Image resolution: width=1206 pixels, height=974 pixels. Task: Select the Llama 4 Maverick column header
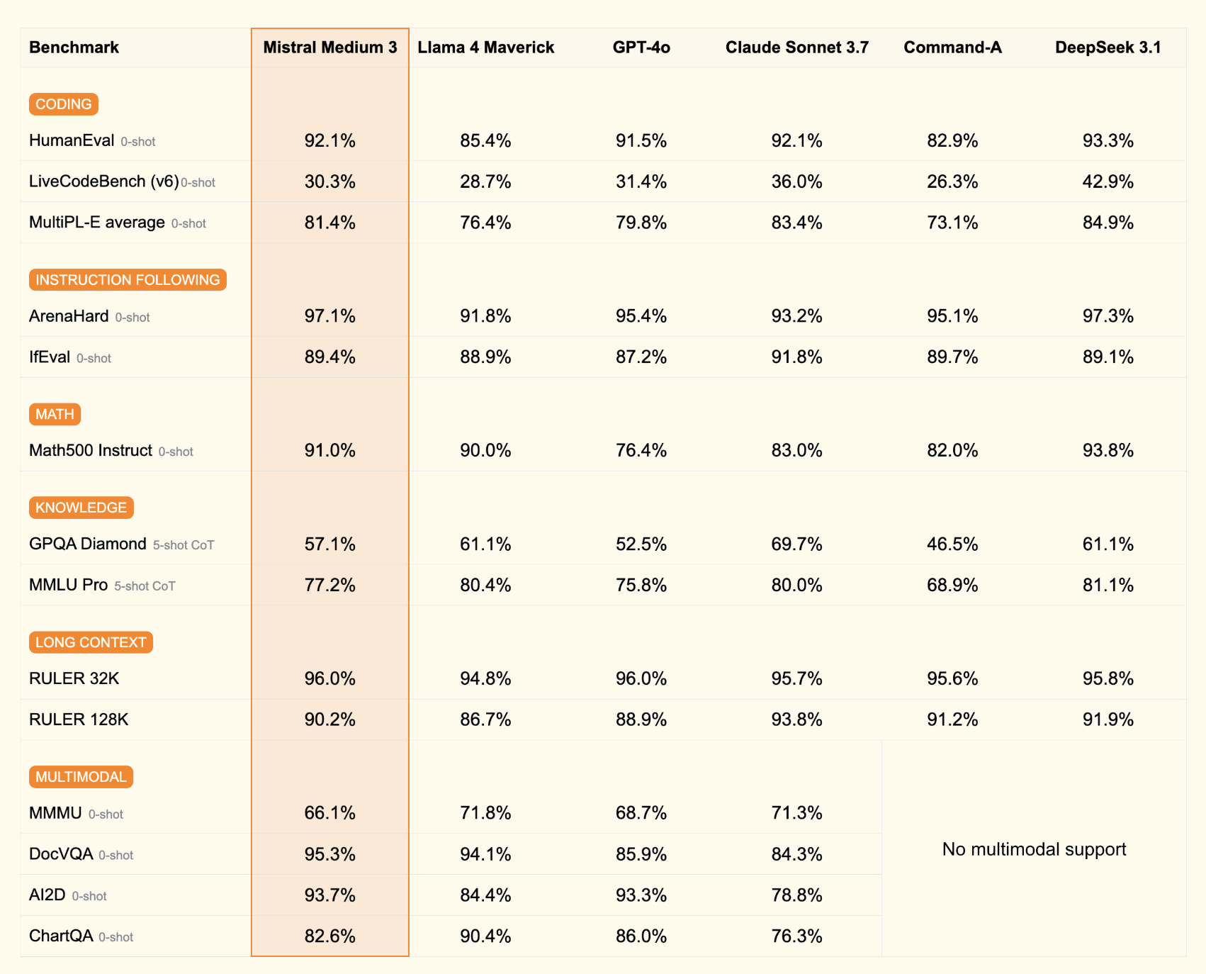pyautogui.click(x=485, y=47)
